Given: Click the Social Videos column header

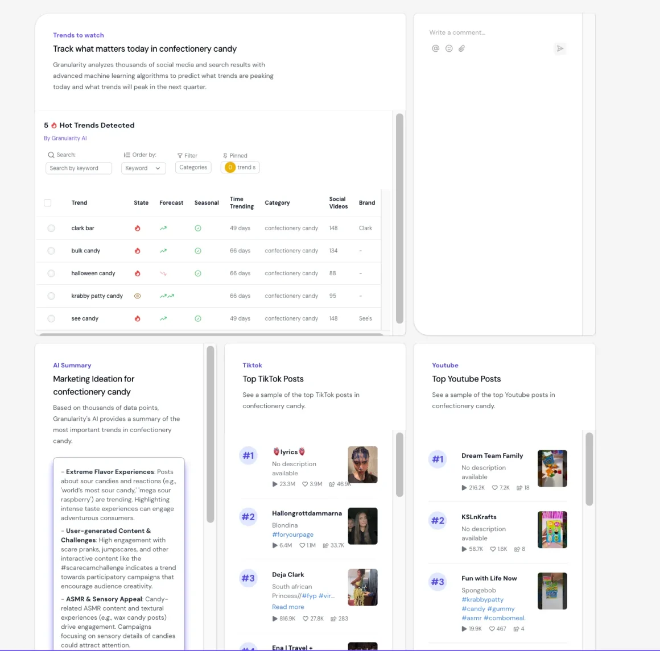Looking at the screenshot, I should (338, 203).
